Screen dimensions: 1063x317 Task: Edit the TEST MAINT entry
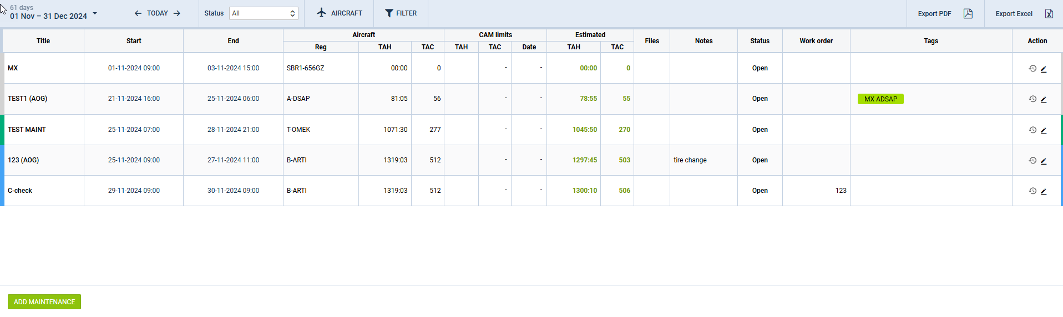click(1044, 130)
